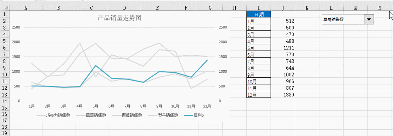This screenshot has height=136, width=393.
Task: Select column G header
Action: pos(210,8)
